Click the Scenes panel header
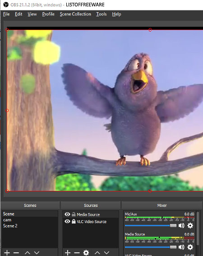This screenshot has height=256, width=203. coord(30,205)
